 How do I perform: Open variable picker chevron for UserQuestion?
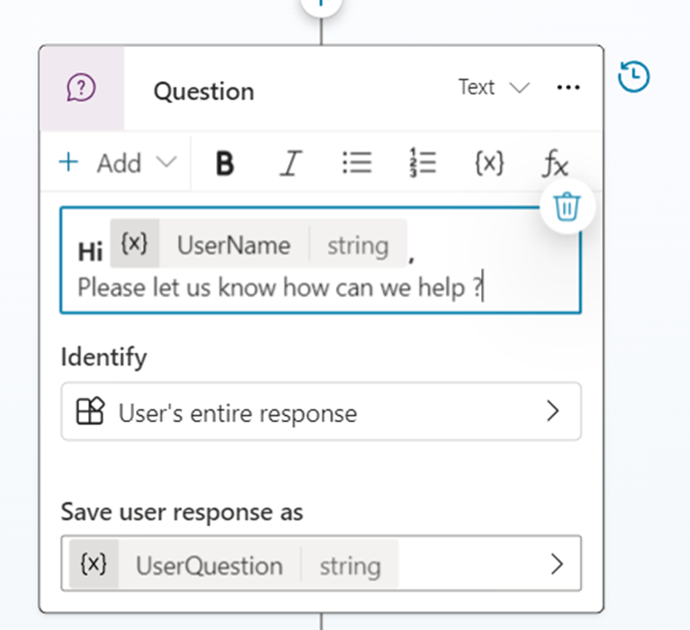[557, 564]
